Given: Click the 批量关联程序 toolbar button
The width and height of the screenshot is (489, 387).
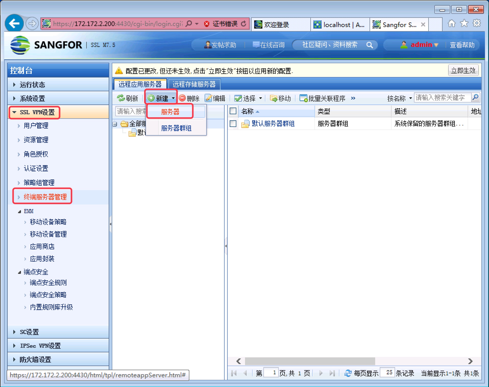Looking at the screenshot, I should [323, 98].
